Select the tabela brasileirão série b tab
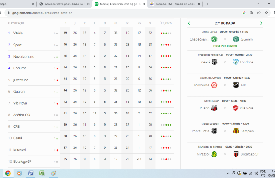Screen dimensions: 275x178 pyautogui.click(x=120, y=4)
